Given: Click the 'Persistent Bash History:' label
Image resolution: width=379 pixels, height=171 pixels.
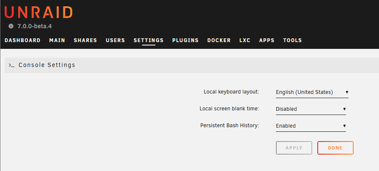Looking at the screenshot, I should click(229, 126).
